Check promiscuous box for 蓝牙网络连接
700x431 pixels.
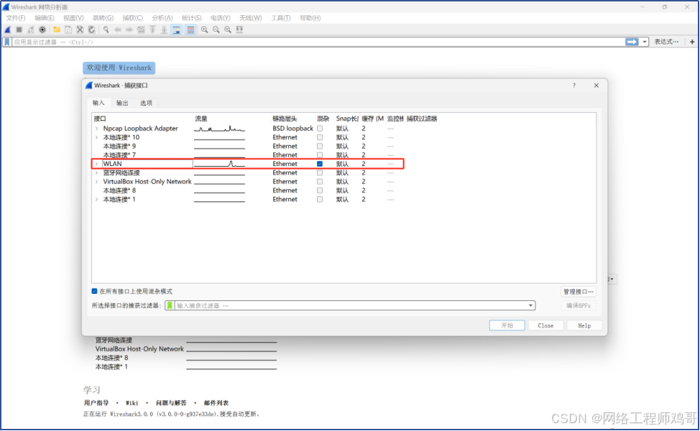pos(320,172)
